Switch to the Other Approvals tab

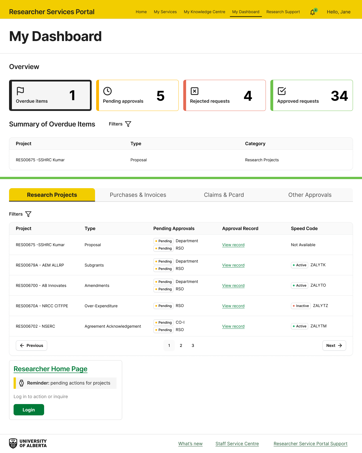click(310, 195)
